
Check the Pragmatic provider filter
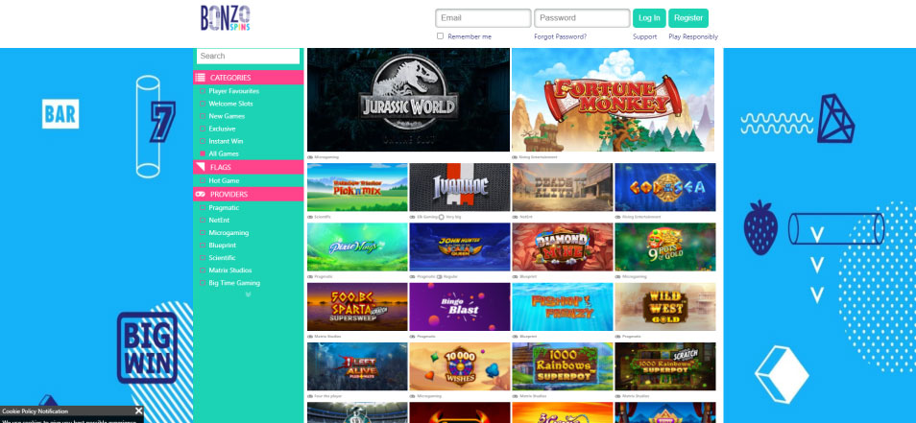tap(203, 208)
